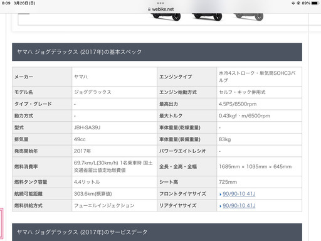Select the ヤマハ value cell

click(x=115, y=77)
